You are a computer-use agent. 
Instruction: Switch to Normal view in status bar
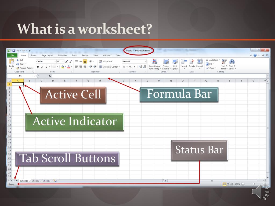click(x=225, y=184)
